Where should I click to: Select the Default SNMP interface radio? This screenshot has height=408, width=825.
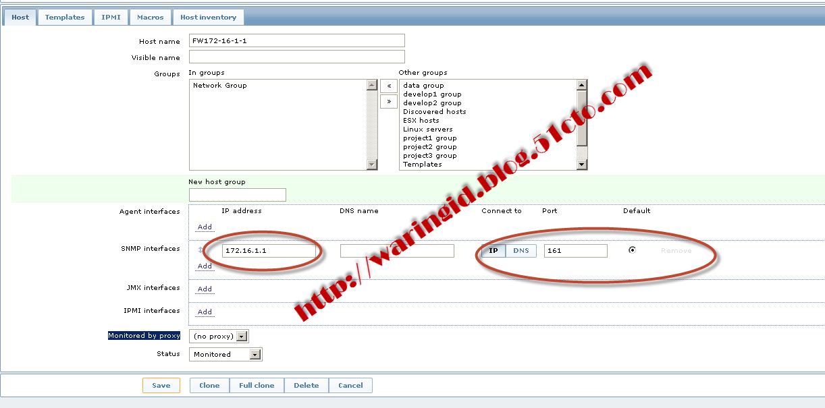[x=632, y=250]
